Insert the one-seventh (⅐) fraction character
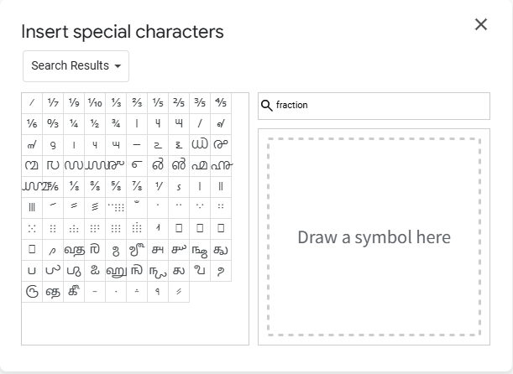The height and width of the screenshot is (374, 513). click(53, 103)
